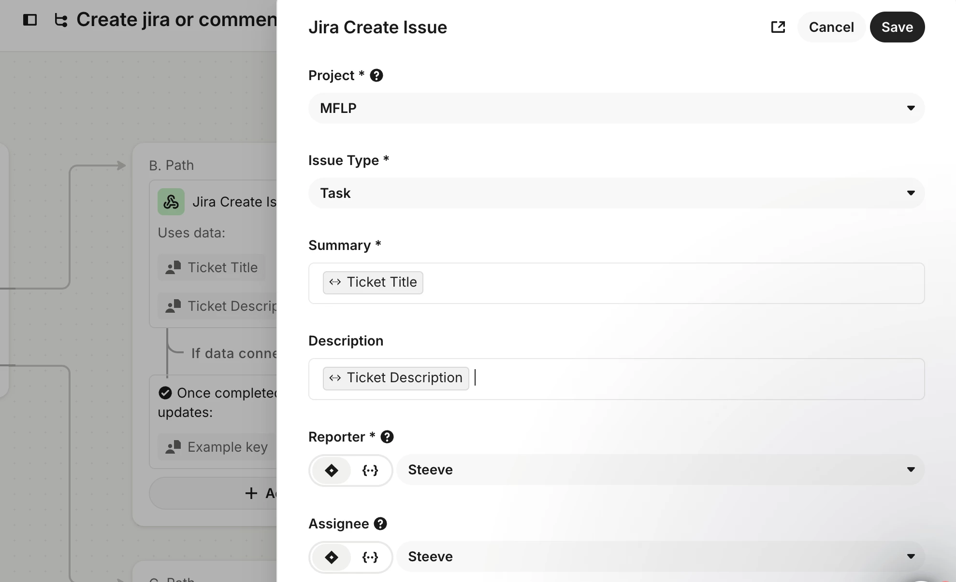Click the add step button under B. Path
This screenshot has height=582, width=956.
tap(213, 493)
